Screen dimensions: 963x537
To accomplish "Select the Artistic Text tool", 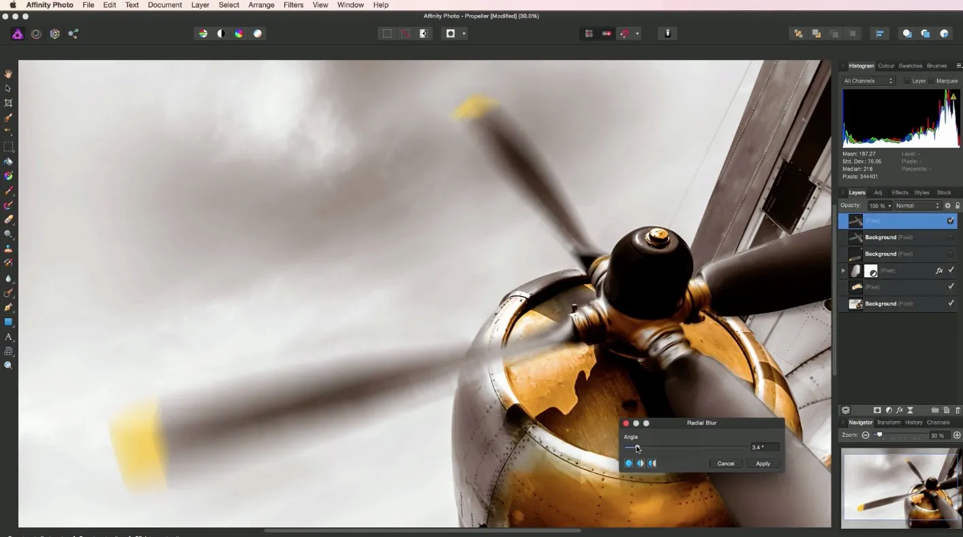I will coord(8,337).
